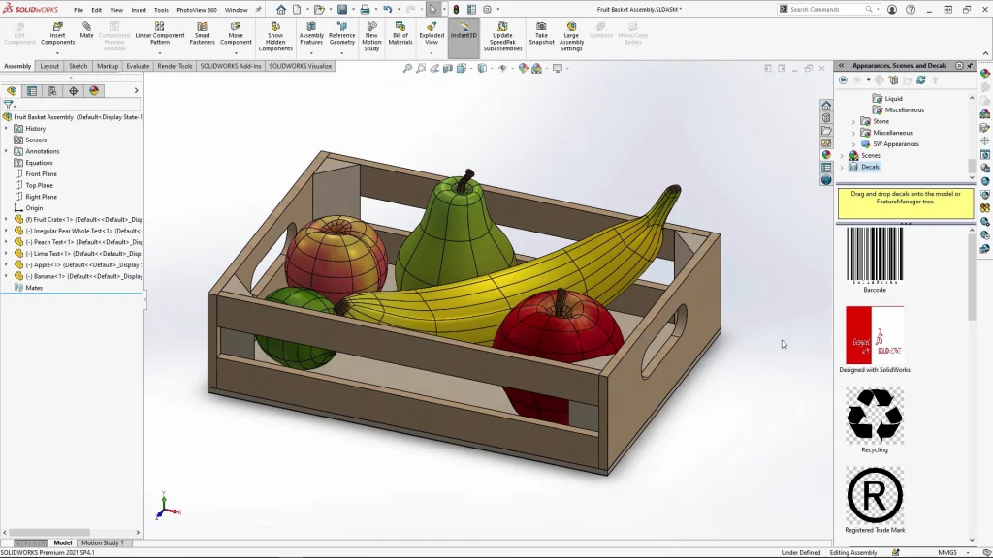The image size is (993, 558).
Task: Click Large Assembly Settings button
Action: pos(571,34)
